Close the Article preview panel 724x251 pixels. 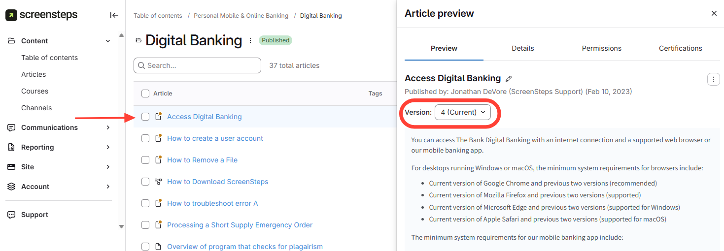click(714, 13)
